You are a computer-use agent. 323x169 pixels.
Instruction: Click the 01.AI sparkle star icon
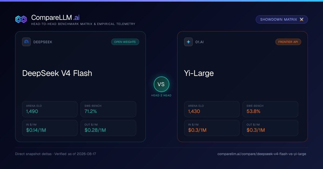pos(188,42)
